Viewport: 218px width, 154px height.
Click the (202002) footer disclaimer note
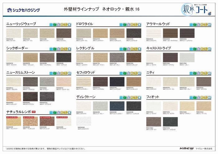click(x=46, y=149)
